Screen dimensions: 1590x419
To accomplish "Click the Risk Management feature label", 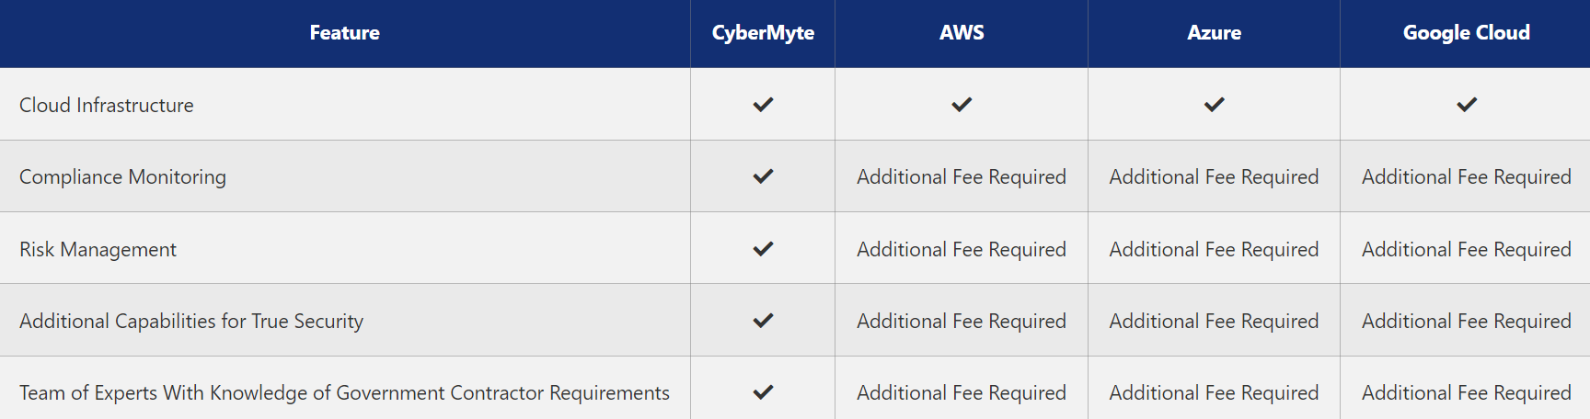I will pyautogui.click(x=98, y=250).
